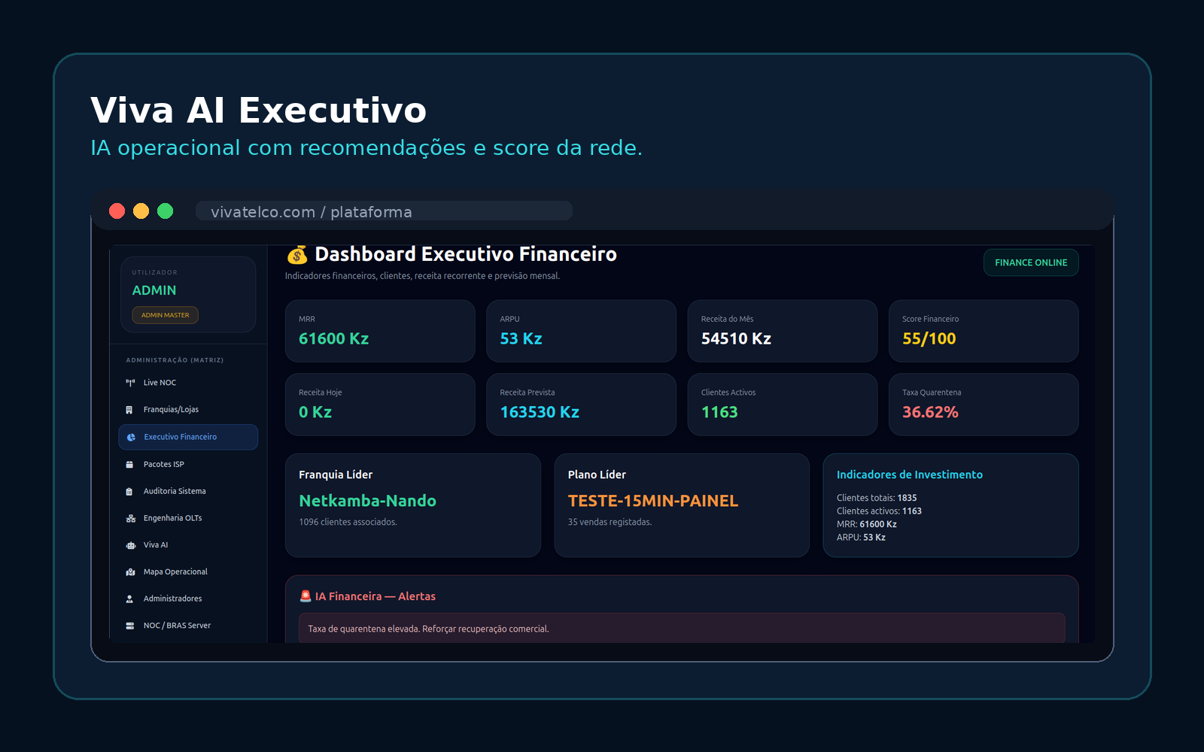
Task: Click the Dashboard Executivo Financeiro title
Action: pos(466,254)
